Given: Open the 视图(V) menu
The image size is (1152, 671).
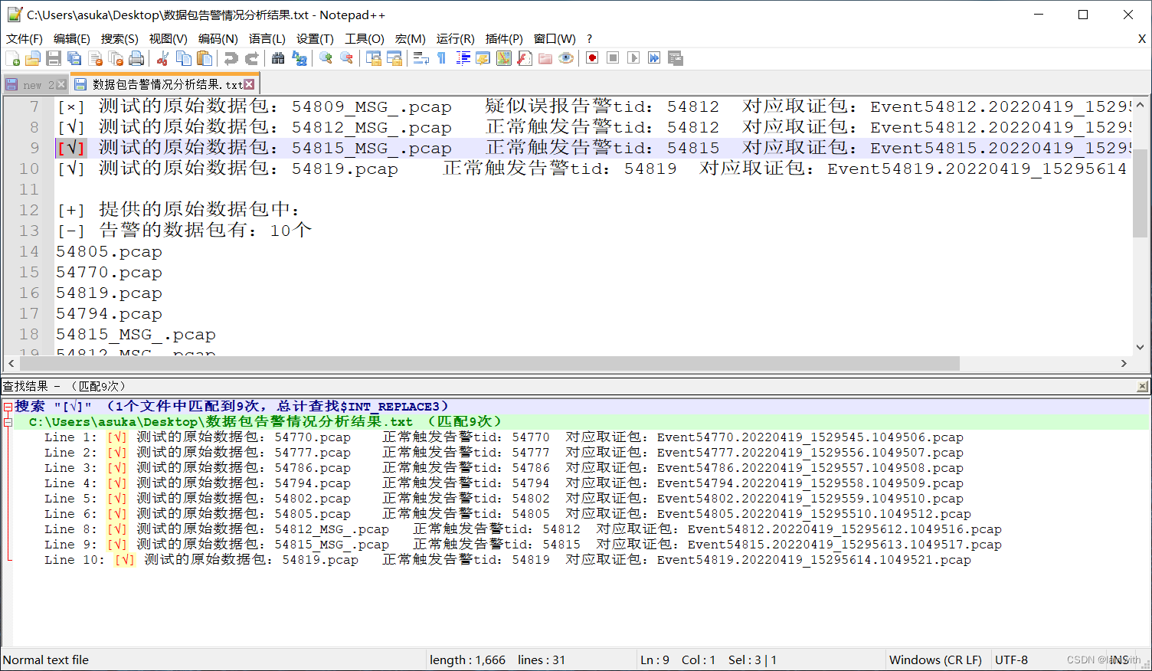Looking at the screenshot, I should (x=169, y=38).
